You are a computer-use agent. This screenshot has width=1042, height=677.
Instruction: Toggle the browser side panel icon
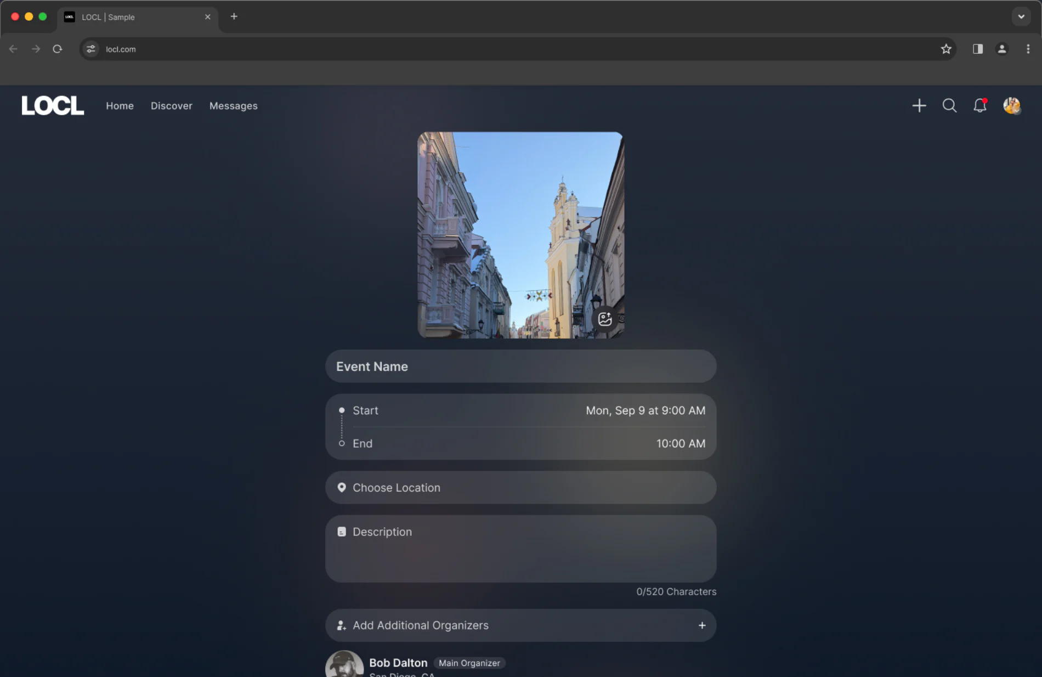pyautogui.click(x=978, y=49)
